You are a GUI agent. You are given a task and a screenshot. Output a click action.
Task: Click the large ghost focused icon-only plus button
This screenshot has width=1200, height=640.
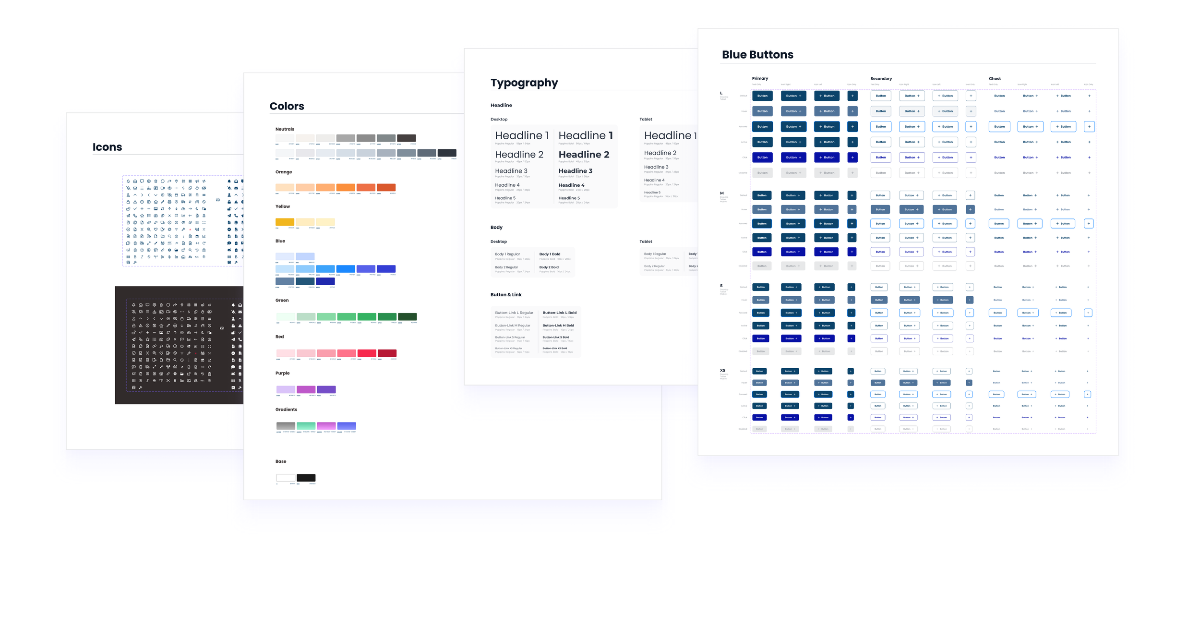coord(1089,127)
